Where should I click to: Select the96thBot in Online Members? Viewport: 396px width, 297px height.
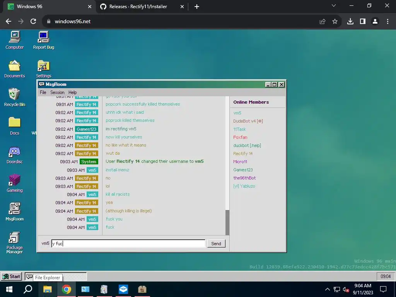(244, 178)
